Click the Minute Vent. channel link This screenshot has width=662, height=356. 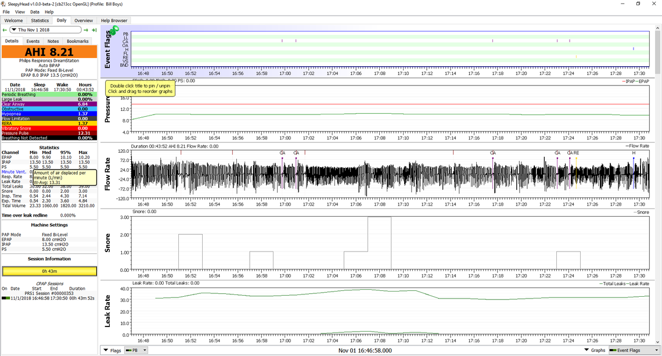click(x=14, y=172)
